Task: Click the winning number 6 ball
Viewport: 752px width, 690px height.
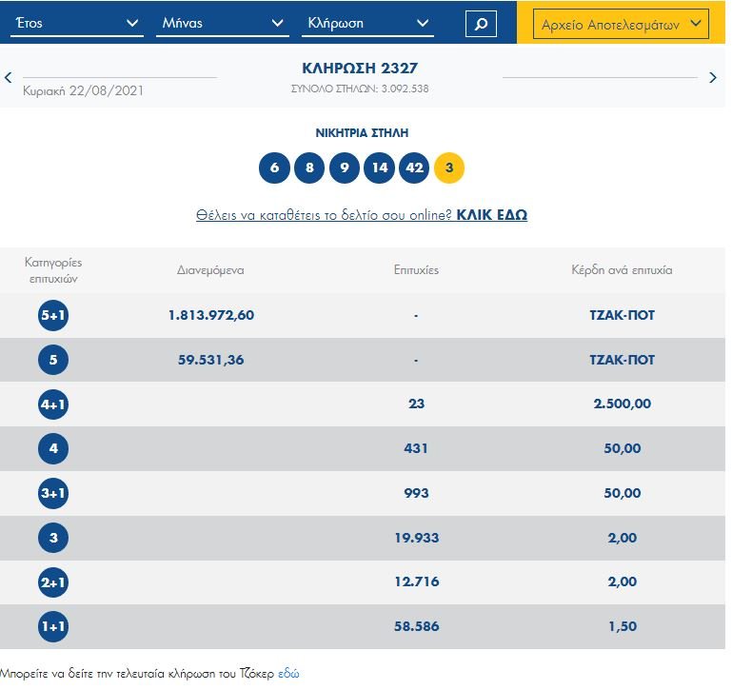Action: 274,168
